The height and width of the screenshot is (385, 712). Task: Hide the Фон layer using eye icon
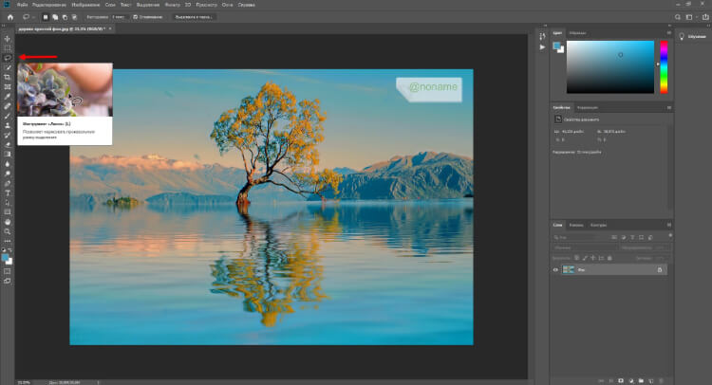click(555, 270)
